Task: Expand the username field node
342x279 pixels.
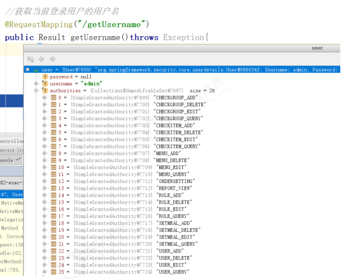Action: click(x=36, y=84)
